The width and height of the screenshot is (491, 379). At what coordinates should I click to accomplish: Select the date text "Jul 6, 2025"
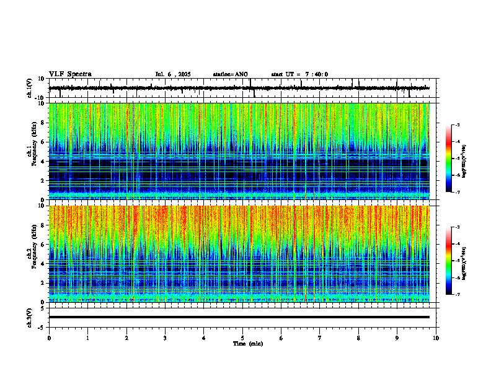click(x=173, y=74)
